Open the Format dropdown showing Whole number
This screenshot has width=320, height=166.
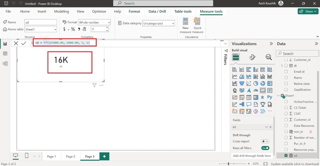click(x=94, y=23)
